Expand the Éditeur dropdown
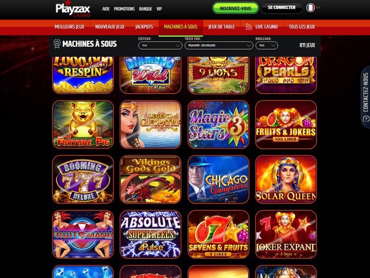The image size is (370, 278). point(160,45)
